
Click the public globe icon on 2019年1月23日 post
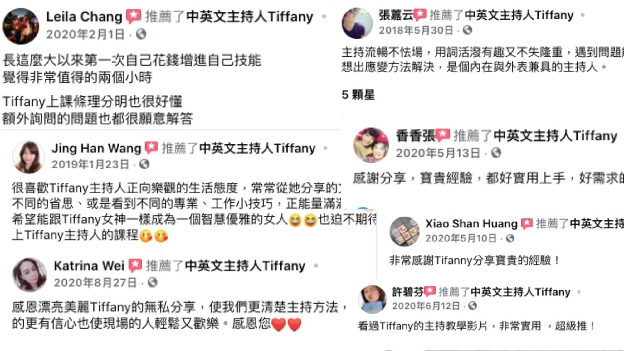(144, 164)
